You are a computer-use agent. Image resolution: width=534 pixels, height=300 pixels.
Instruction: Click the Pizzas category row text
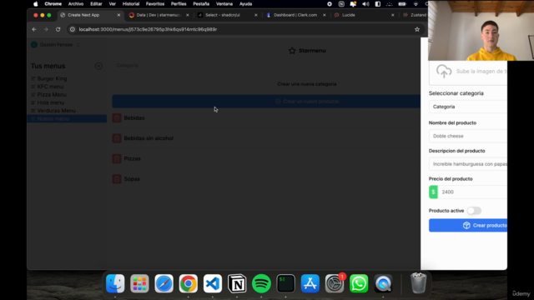pos(132,159)
